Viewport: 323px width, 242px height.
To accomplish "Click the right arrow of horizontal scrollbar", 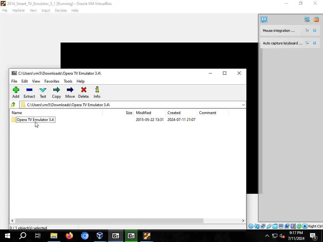I will pos(243,221).
